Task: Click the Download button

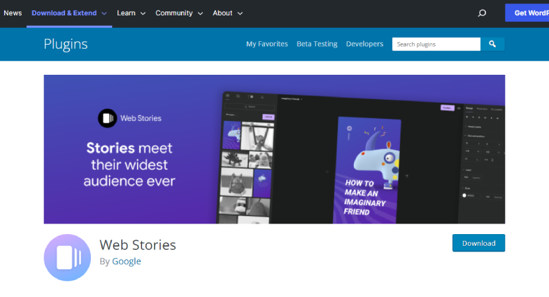Action: click(x=478, y=243)
